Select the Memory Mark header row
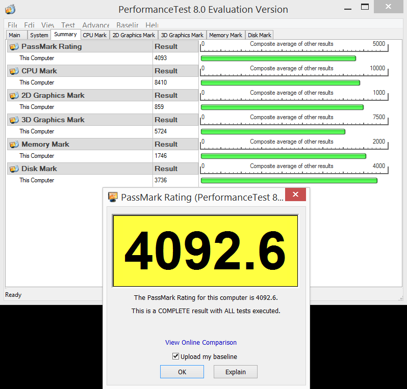 [x=80, y=145]
